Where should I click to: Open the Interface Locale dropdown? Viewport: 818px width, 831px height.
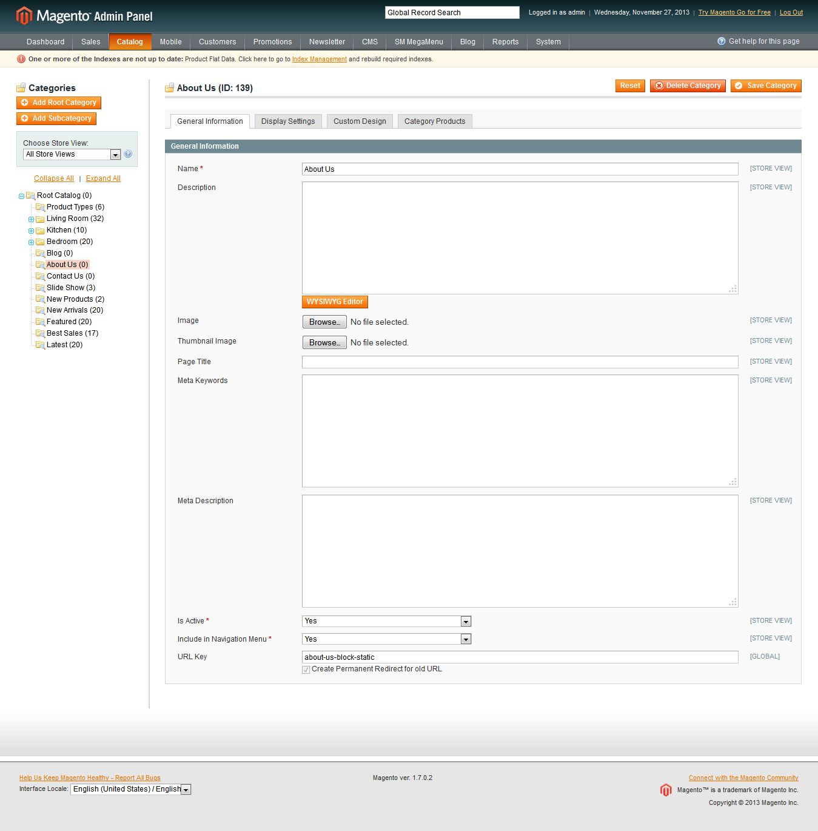pos(131,789)
